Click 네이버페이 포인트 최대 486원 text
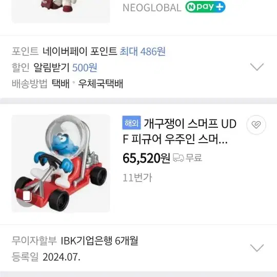The image size is (277, 277). coord(104,52)
